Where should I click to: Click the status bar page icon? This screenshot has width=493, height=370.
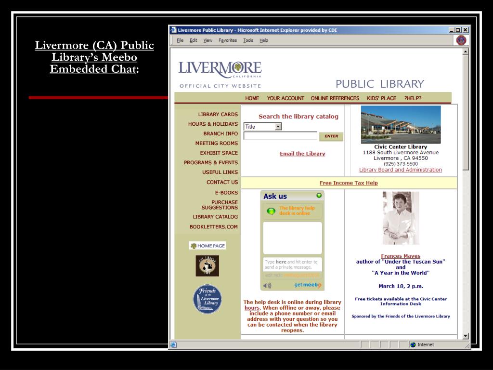pyautogui.click(x=173, y=344)
